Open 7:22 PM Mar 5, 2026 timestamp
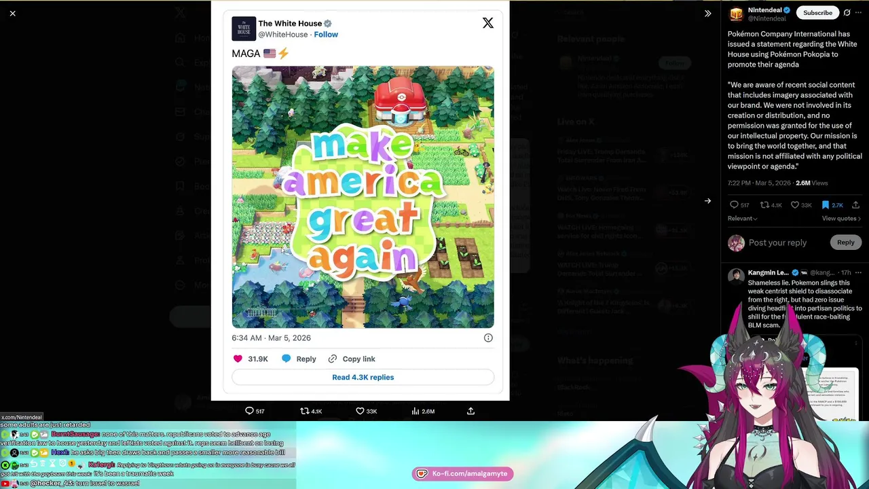 pos(759,183)
